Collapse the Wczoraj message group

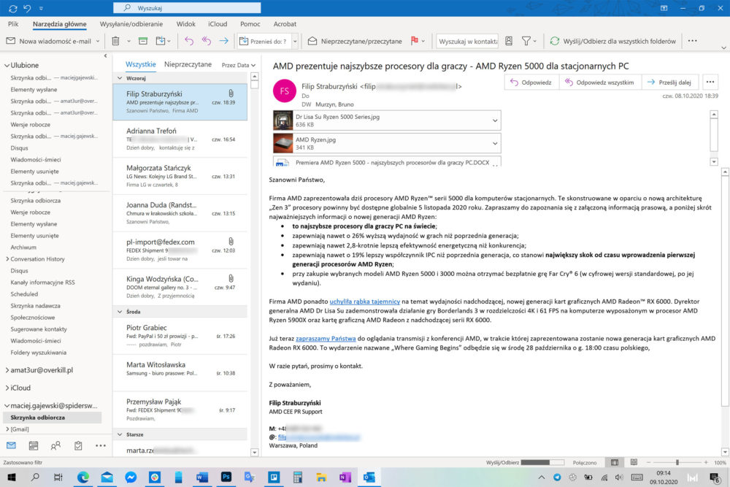click(120, 78)
